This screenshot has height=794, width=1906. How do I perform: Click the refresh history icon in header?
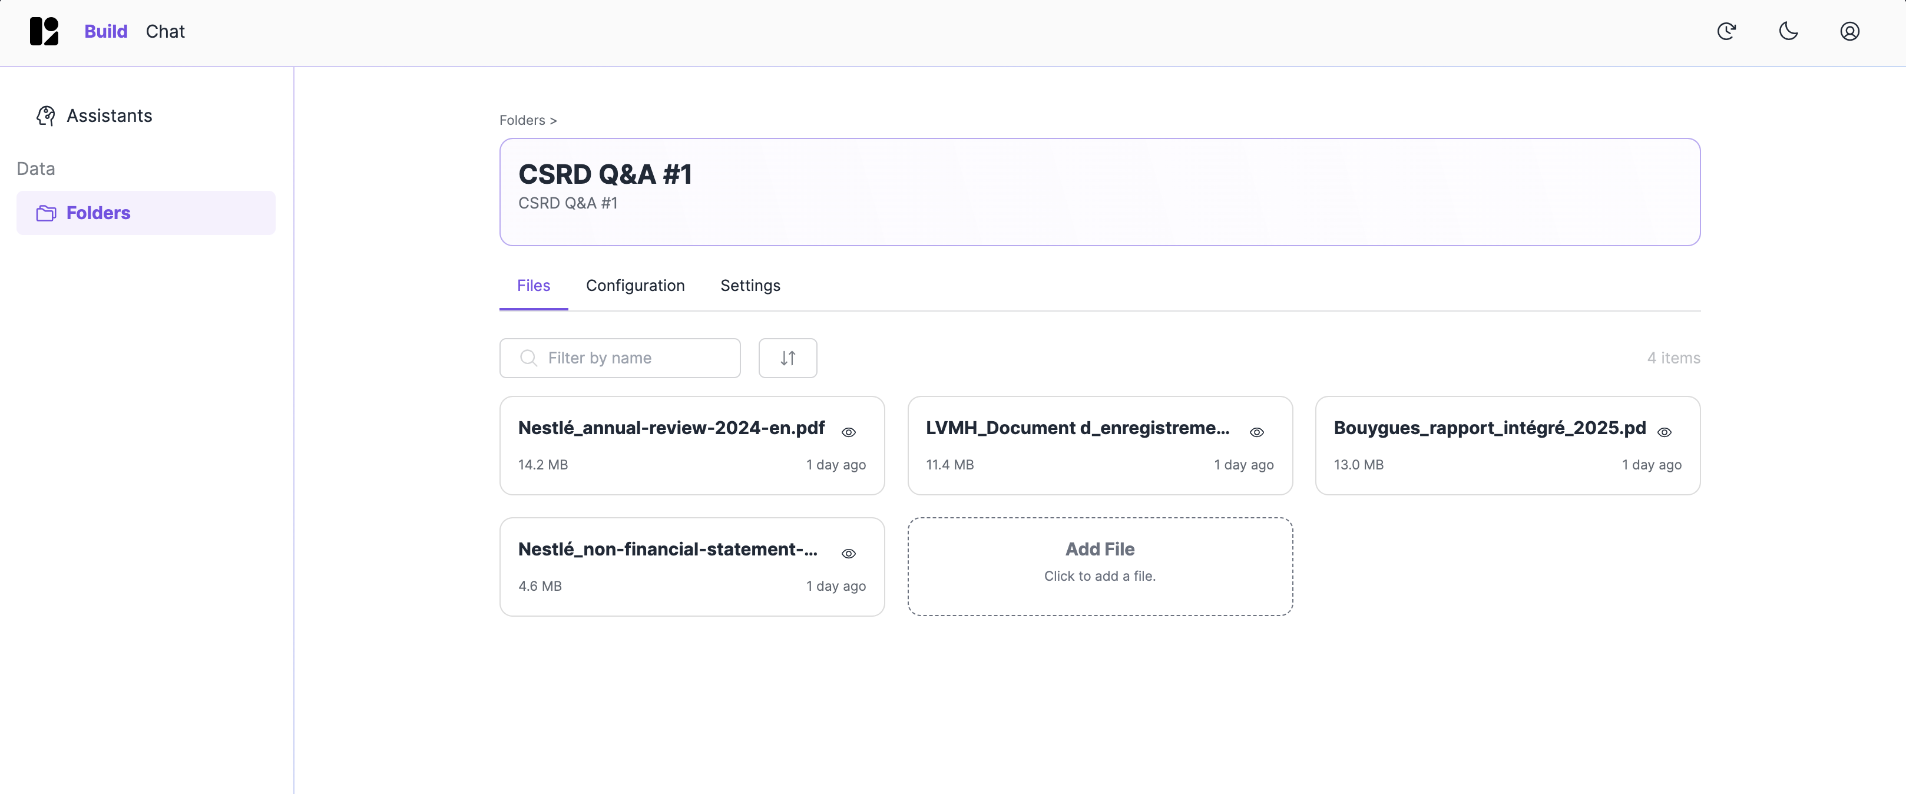coord(1726,31)
